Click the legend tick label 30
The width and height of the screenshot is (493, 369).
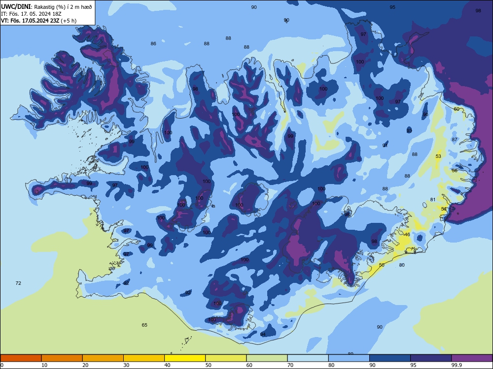tap(126, 365)
